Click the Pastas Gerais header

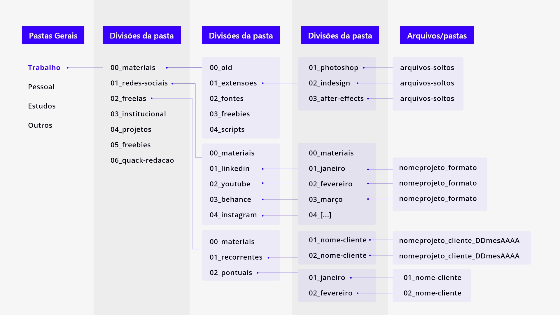pyautogui.click(x=53, y=35)
